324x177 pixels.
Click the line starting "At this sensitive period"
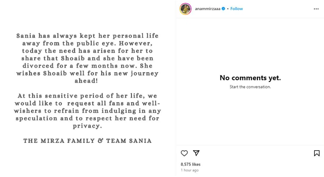88,96
